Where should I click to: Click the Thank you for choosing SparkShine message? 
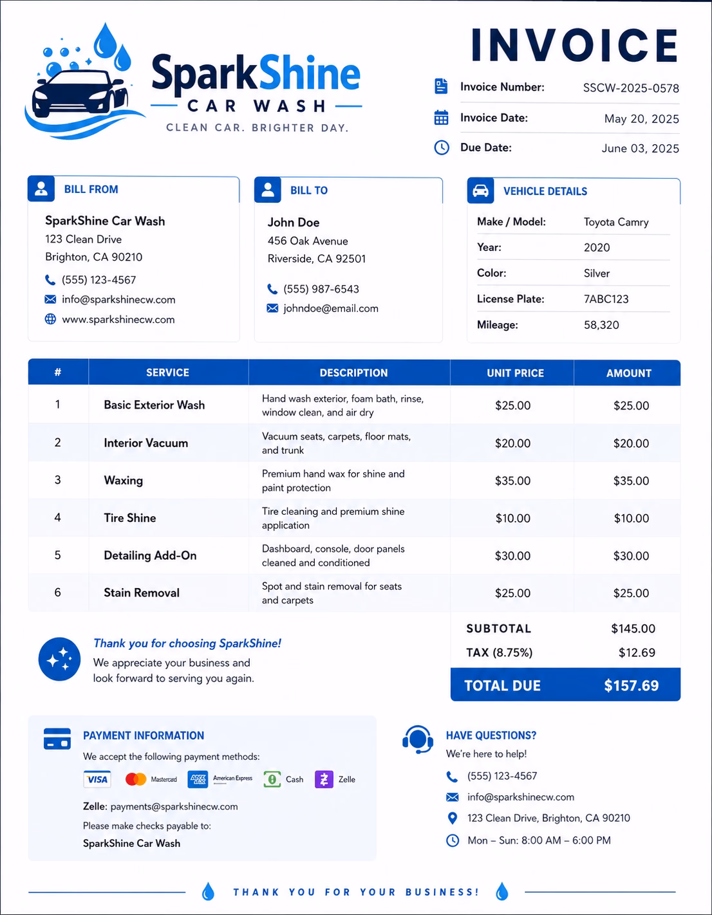(x=187, y=643)
